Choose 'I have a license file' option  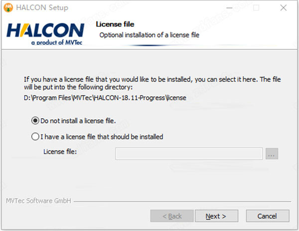(x=35, y=136)
